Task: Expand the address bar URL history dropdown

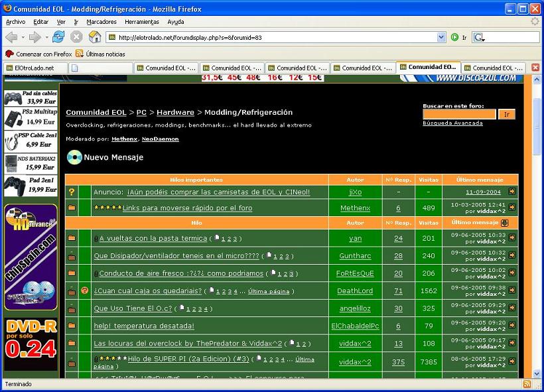Action: (441, 38)
